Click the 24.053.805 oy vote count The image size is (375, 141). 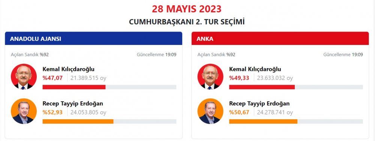click(88, 112)
